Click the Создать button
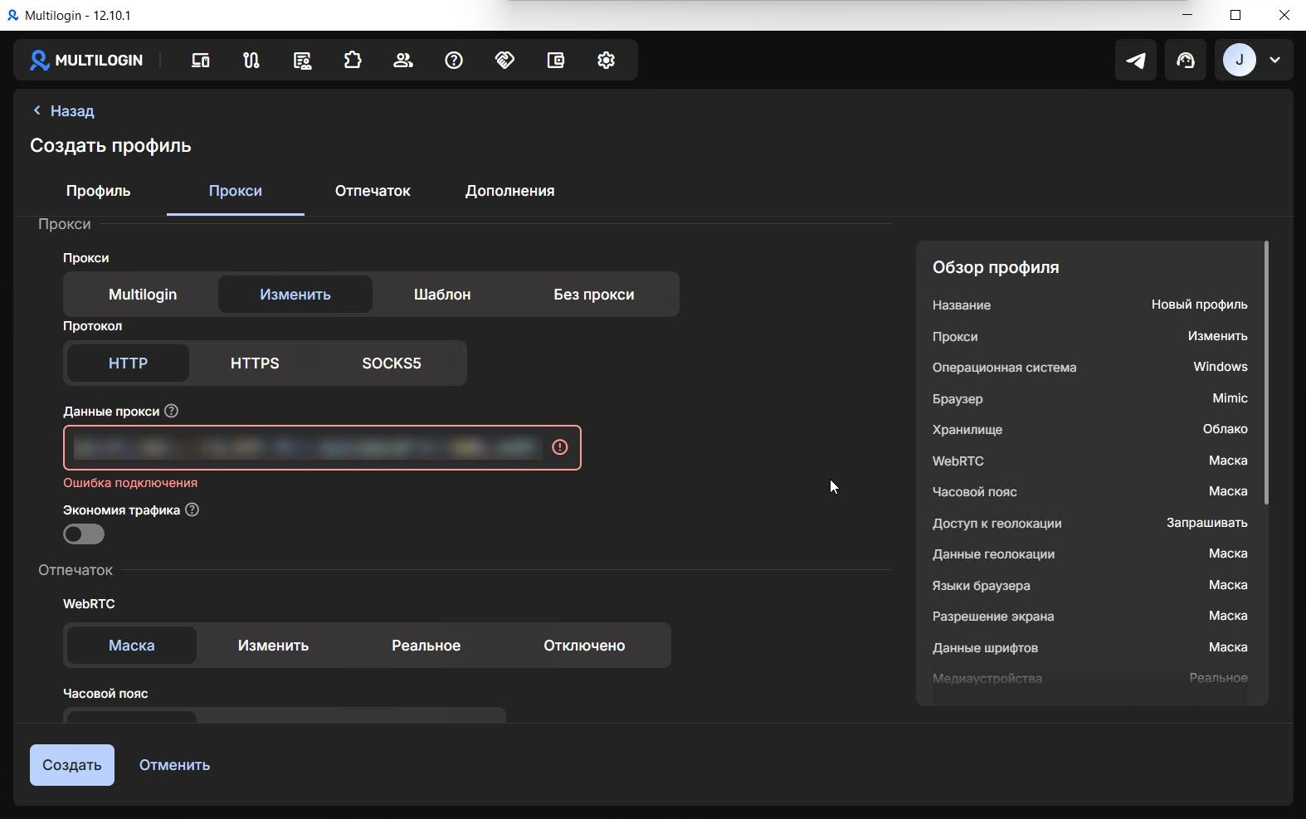This screenshot has height=819, width=1306. click(72, 765)
